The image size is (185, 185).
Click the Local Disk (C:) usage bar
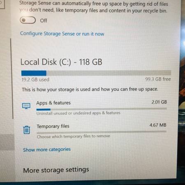(x=96, y=73)
